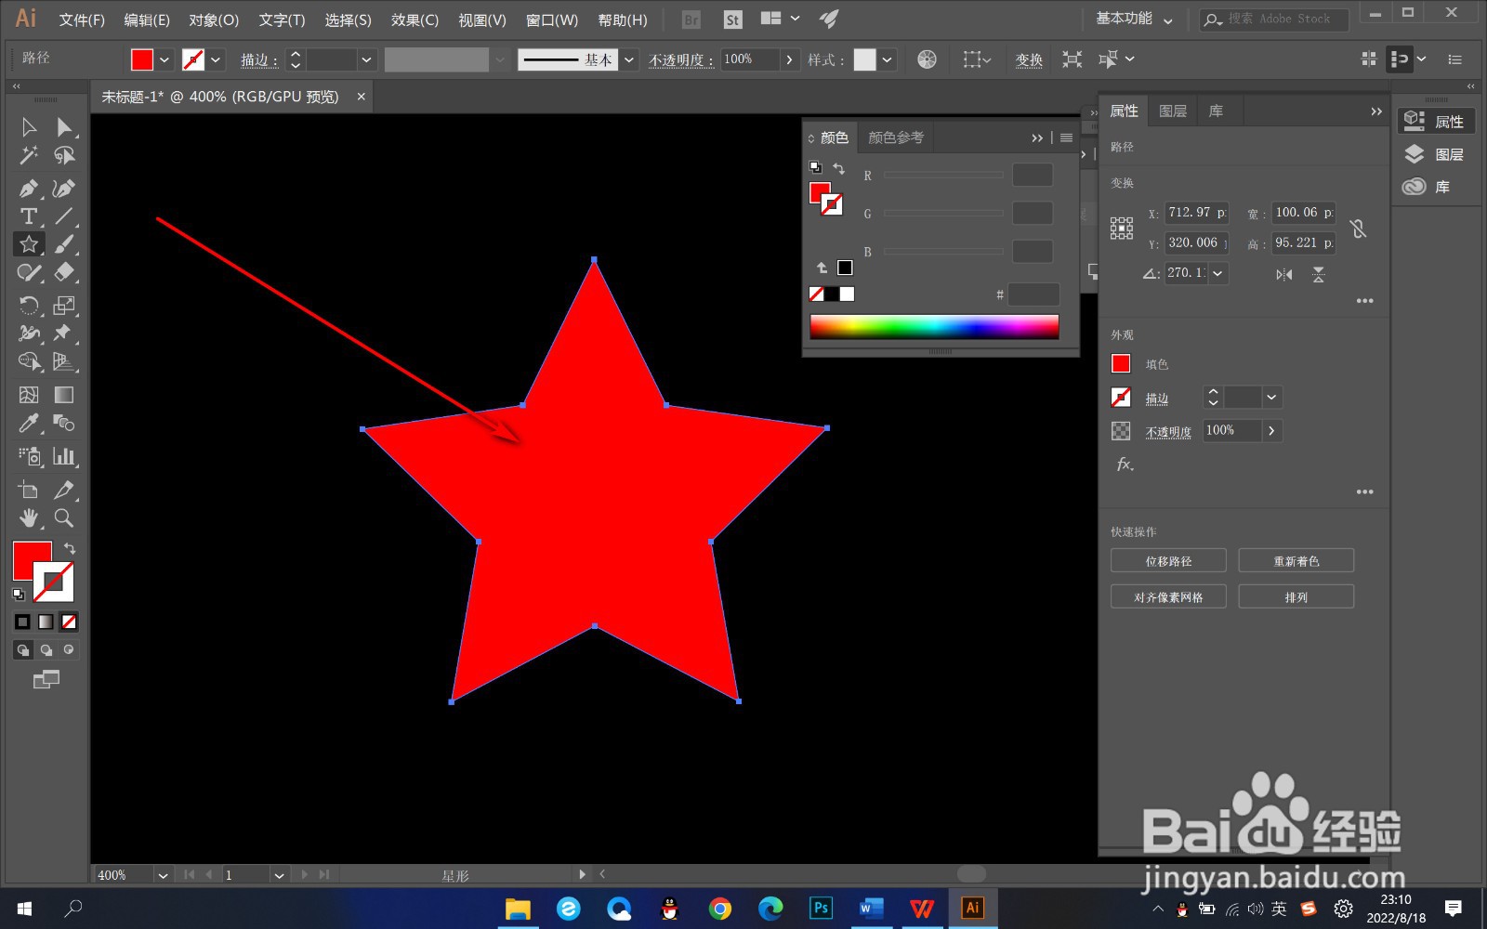Pick a color from the spectrum bar

click(934, 326)
